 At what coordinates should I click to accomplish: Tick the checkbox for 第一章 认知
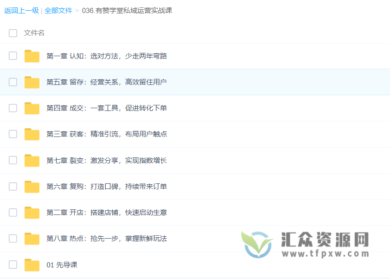13,56
